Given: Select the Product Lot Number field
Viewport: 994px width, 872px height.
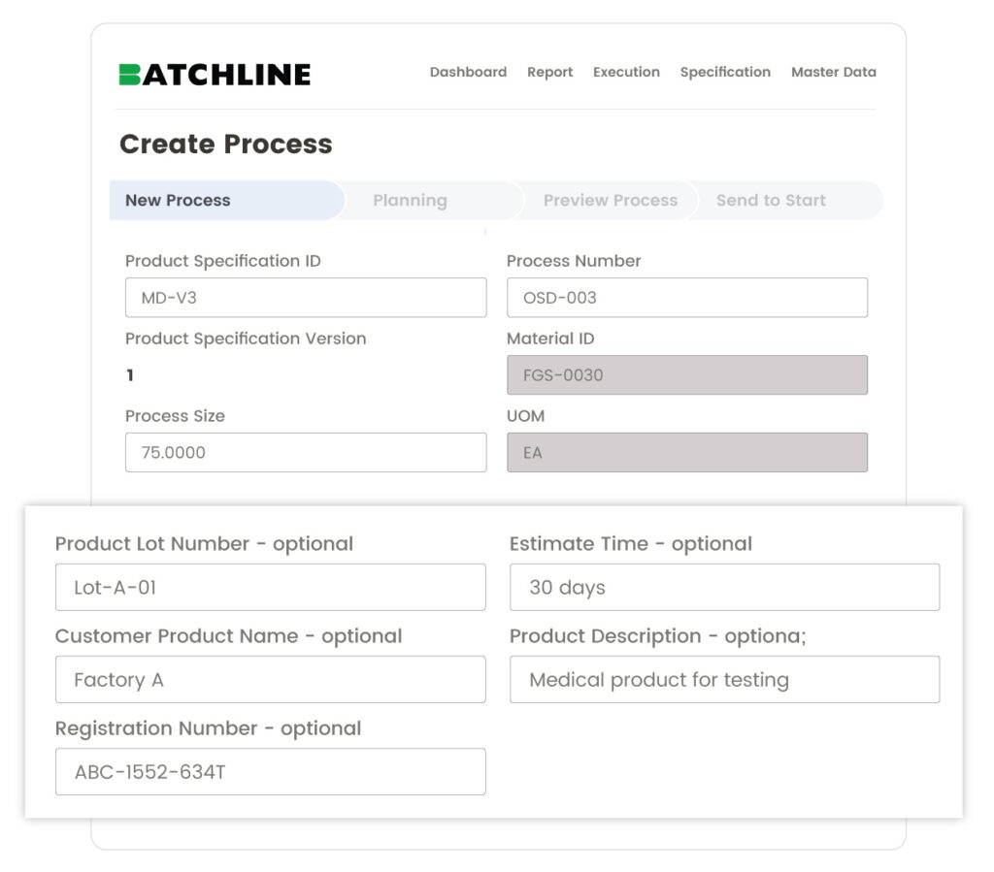Looking at the screenshot, I should tap(270, 588).
